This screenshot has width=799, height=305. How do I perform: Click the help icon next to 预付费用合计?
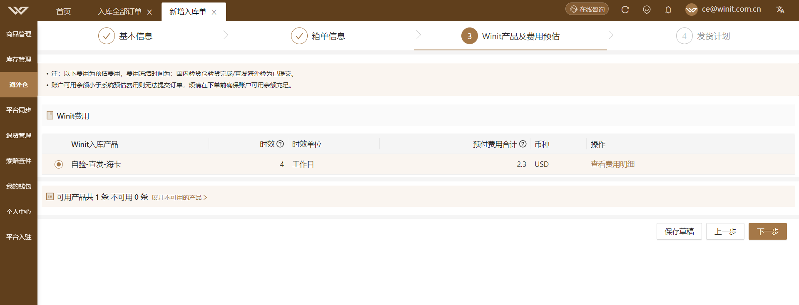click(523, 144)
